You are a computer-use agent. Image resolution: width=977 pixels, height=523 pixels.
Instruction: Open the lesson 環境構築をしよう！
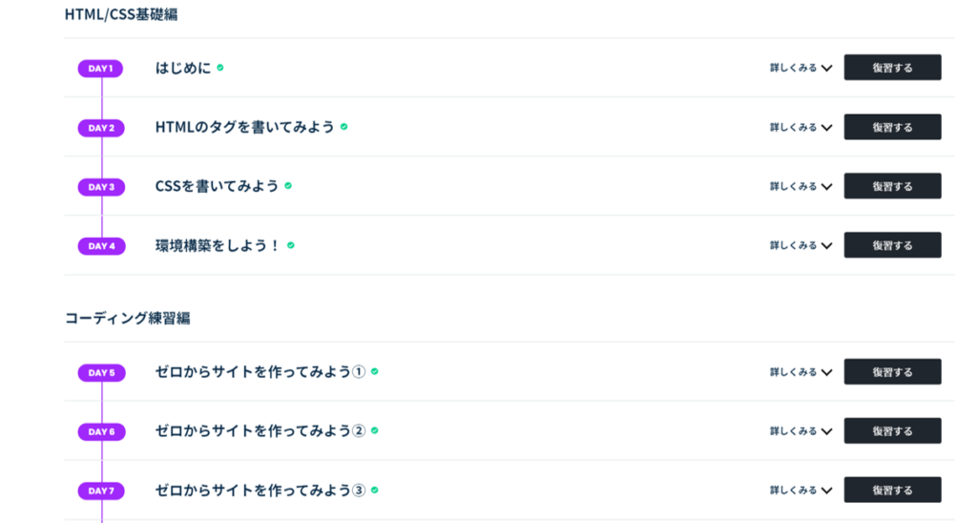pos(218,245)
